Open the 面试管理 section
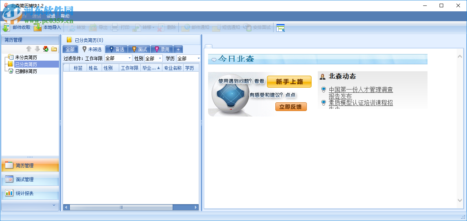Screen dimensions: 467x221 30,179
